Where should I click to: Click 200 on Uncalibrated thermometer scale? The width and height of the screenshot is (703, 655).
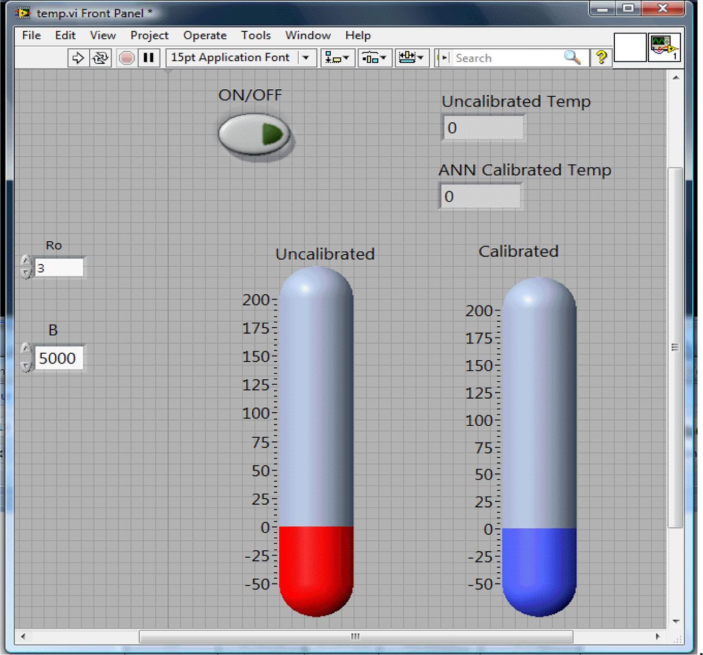[255, 300]
